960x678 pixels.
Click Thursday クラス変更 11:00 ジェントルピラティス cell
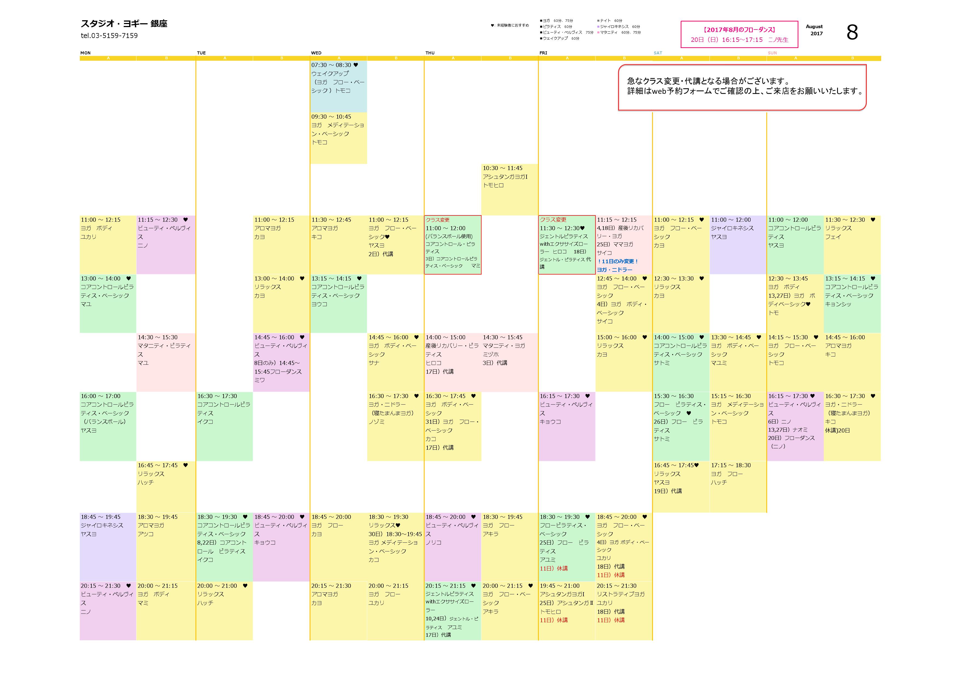[x=453, y=245]
